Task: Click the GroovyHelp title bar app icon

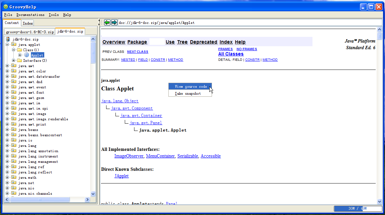Action: [6, 7]
